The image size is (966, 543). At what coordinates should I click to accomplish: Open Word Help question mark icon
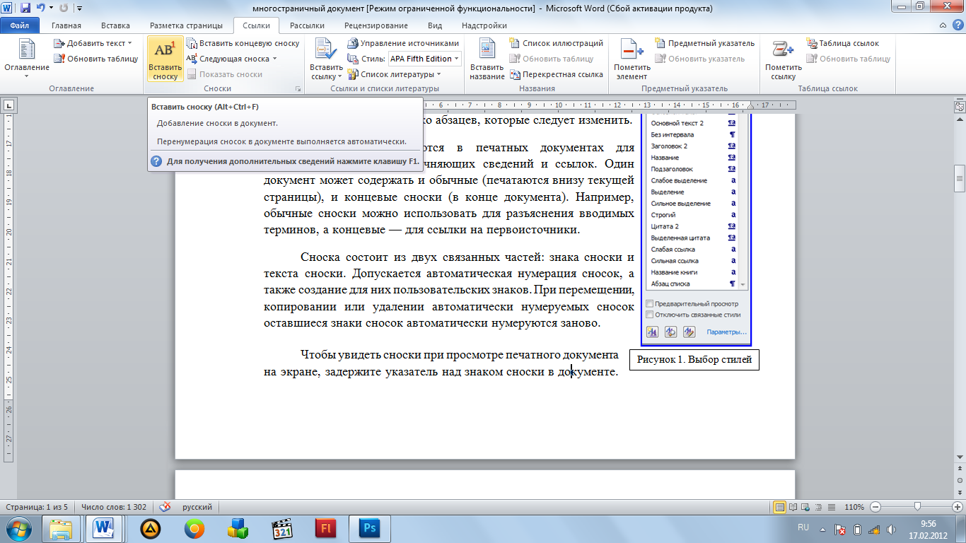pos(957,25)
